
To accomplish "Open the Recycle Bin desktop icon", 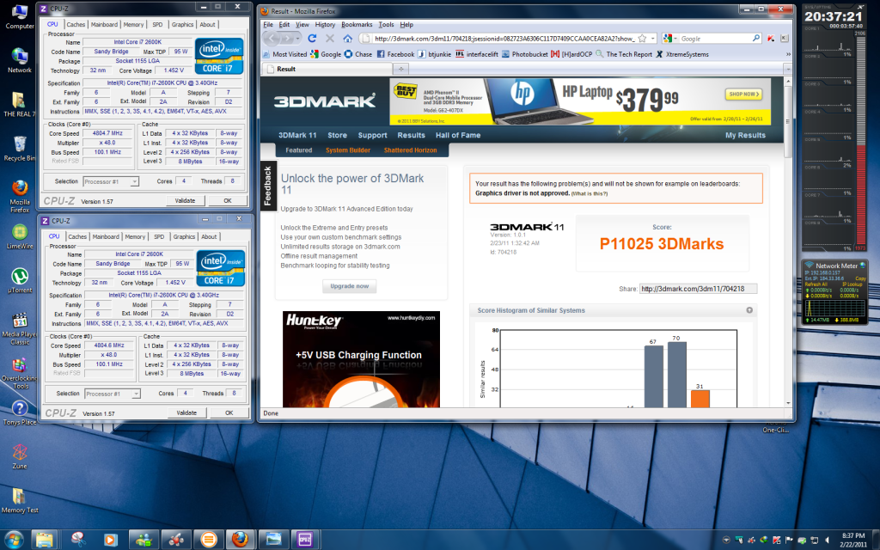I will coord(20,148).
